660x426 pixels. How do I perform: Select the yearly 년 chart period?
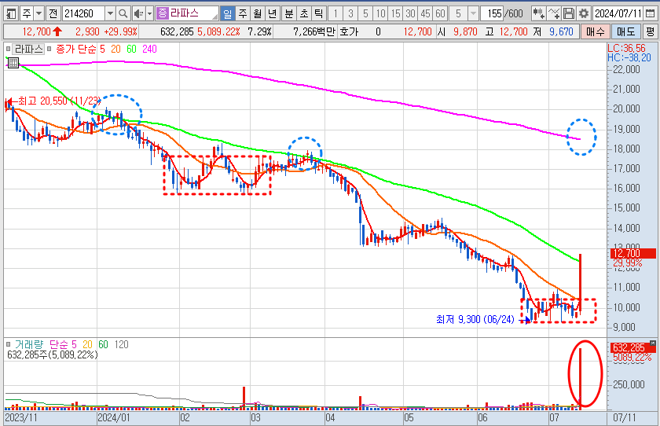273,14
